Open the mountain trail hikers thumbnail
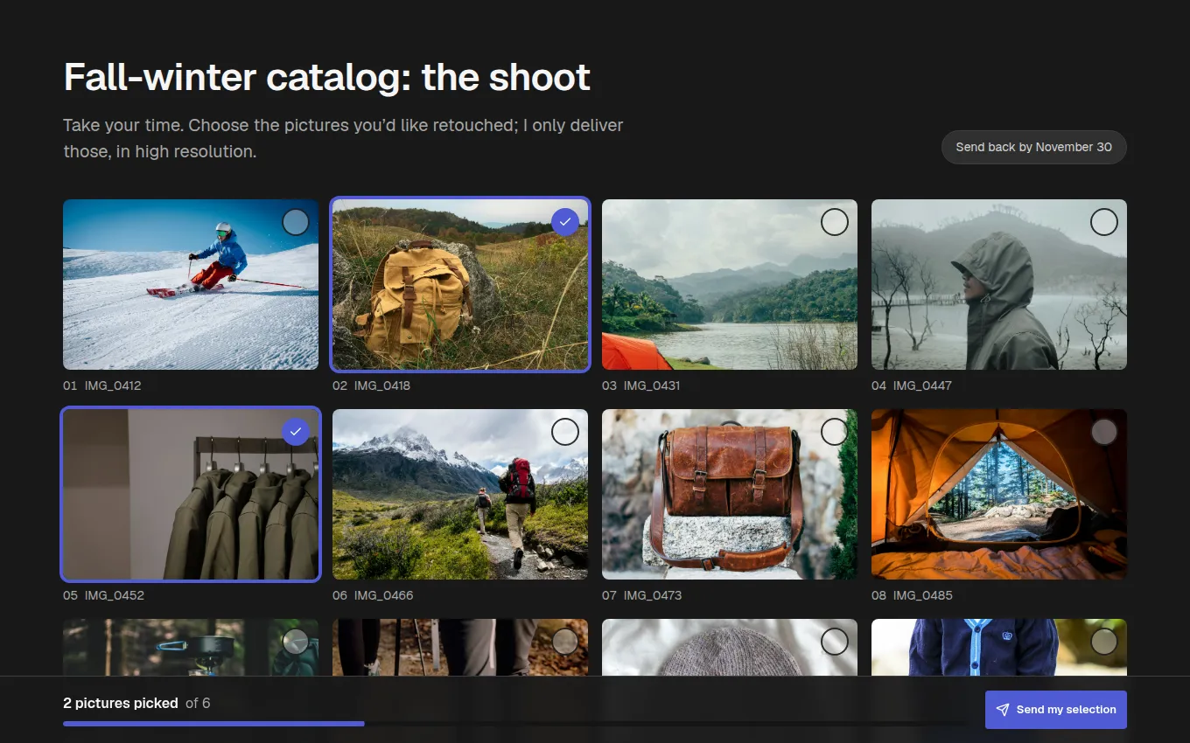Viewport: 1190px width, 743px height. [x=460, y=494]
